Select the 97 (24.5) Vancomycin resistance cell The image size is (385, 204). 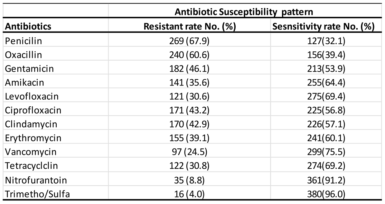pyautogui.click(x=190, y=152)
